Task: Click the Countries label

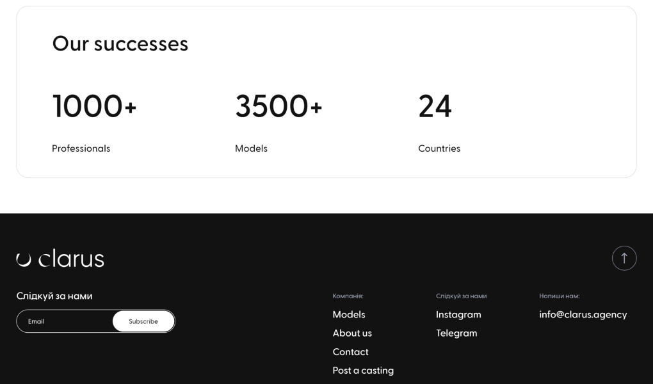Action: tap(439, 148)
